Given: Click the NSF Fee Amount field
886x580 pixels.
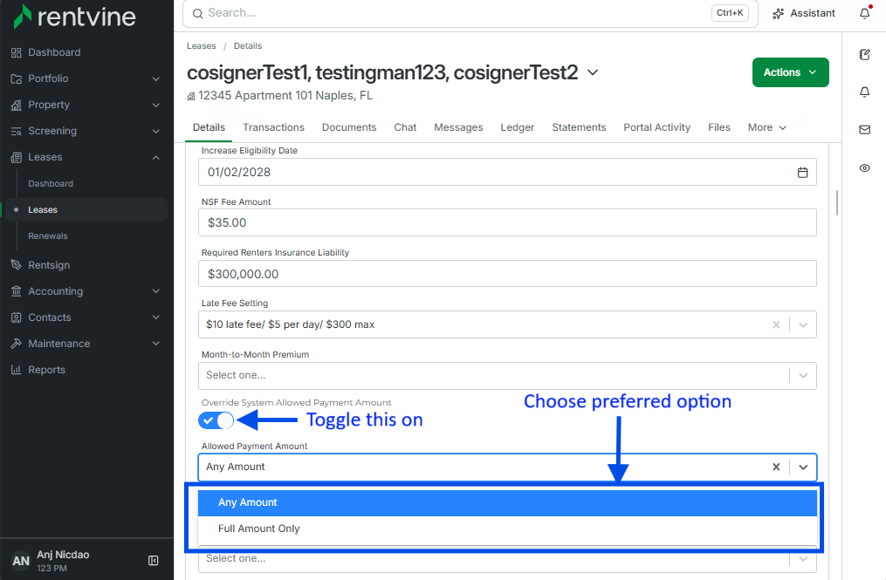Looking at the screenshot, I should click(x=507, y=222).
